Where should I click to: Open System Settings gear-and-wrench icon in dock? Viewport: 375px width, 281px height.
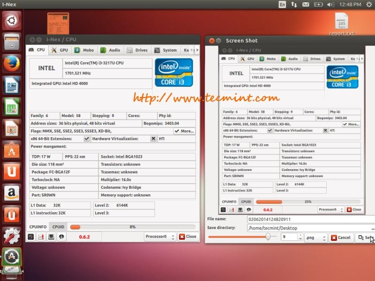point(11,236)
